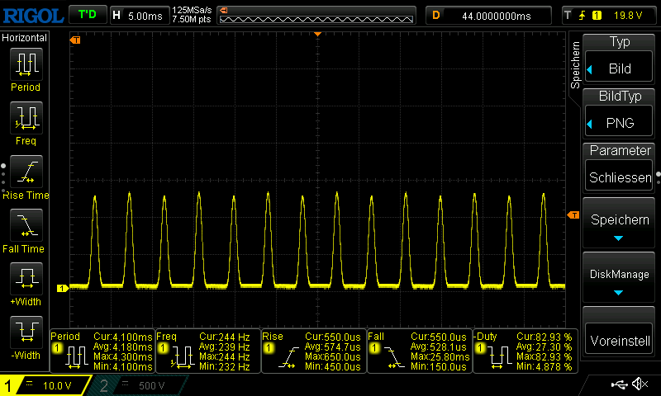Click the Speichern save button
This screenshot has width=661, height=396.
tap(619, 223)
